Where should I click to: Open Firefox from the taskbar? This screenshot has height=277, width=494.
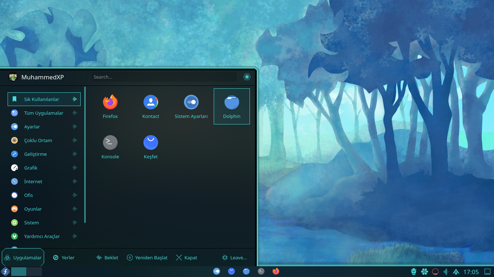point(276,271)
